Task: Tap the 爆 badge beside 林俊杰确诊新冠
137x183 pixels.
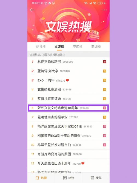Action: coord(104,62)
